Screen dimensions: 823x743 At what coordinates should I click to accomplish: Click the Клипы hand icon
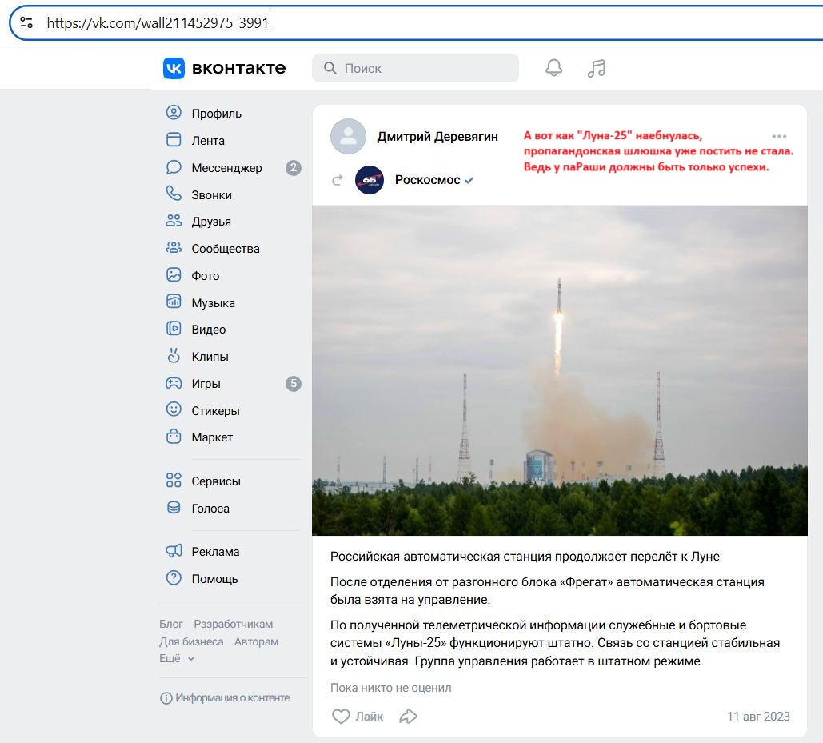(x=174, y=356)
